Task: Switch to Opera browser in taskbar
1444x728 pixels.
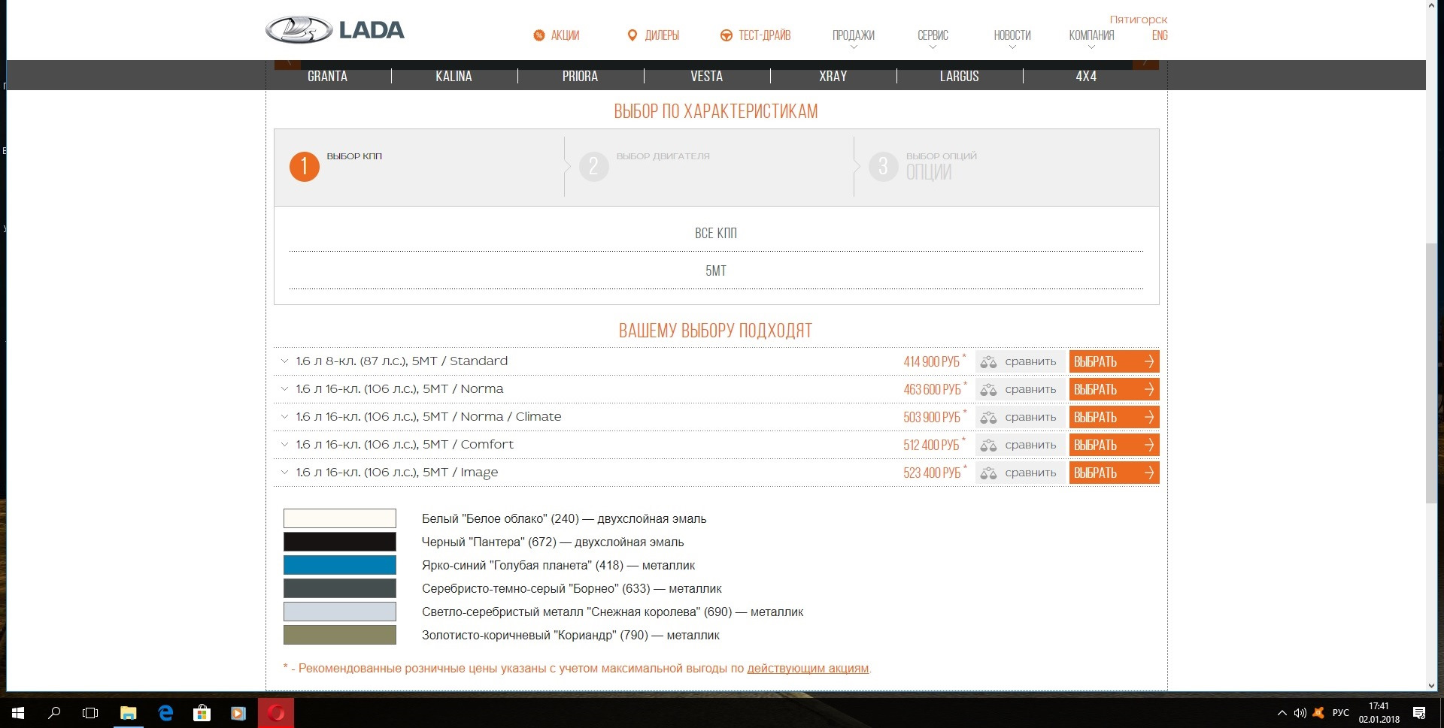Action: (x=276, y=713)
